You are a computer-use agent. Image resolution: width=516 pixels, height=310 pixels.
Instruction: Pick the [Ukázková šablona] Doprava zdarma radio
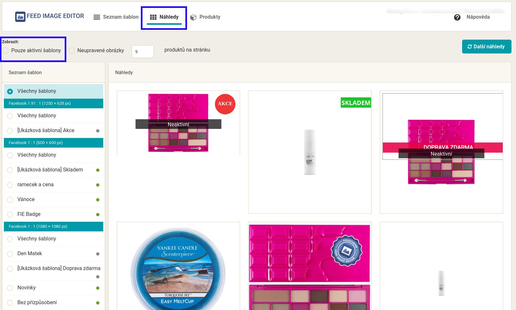point(10,269)
